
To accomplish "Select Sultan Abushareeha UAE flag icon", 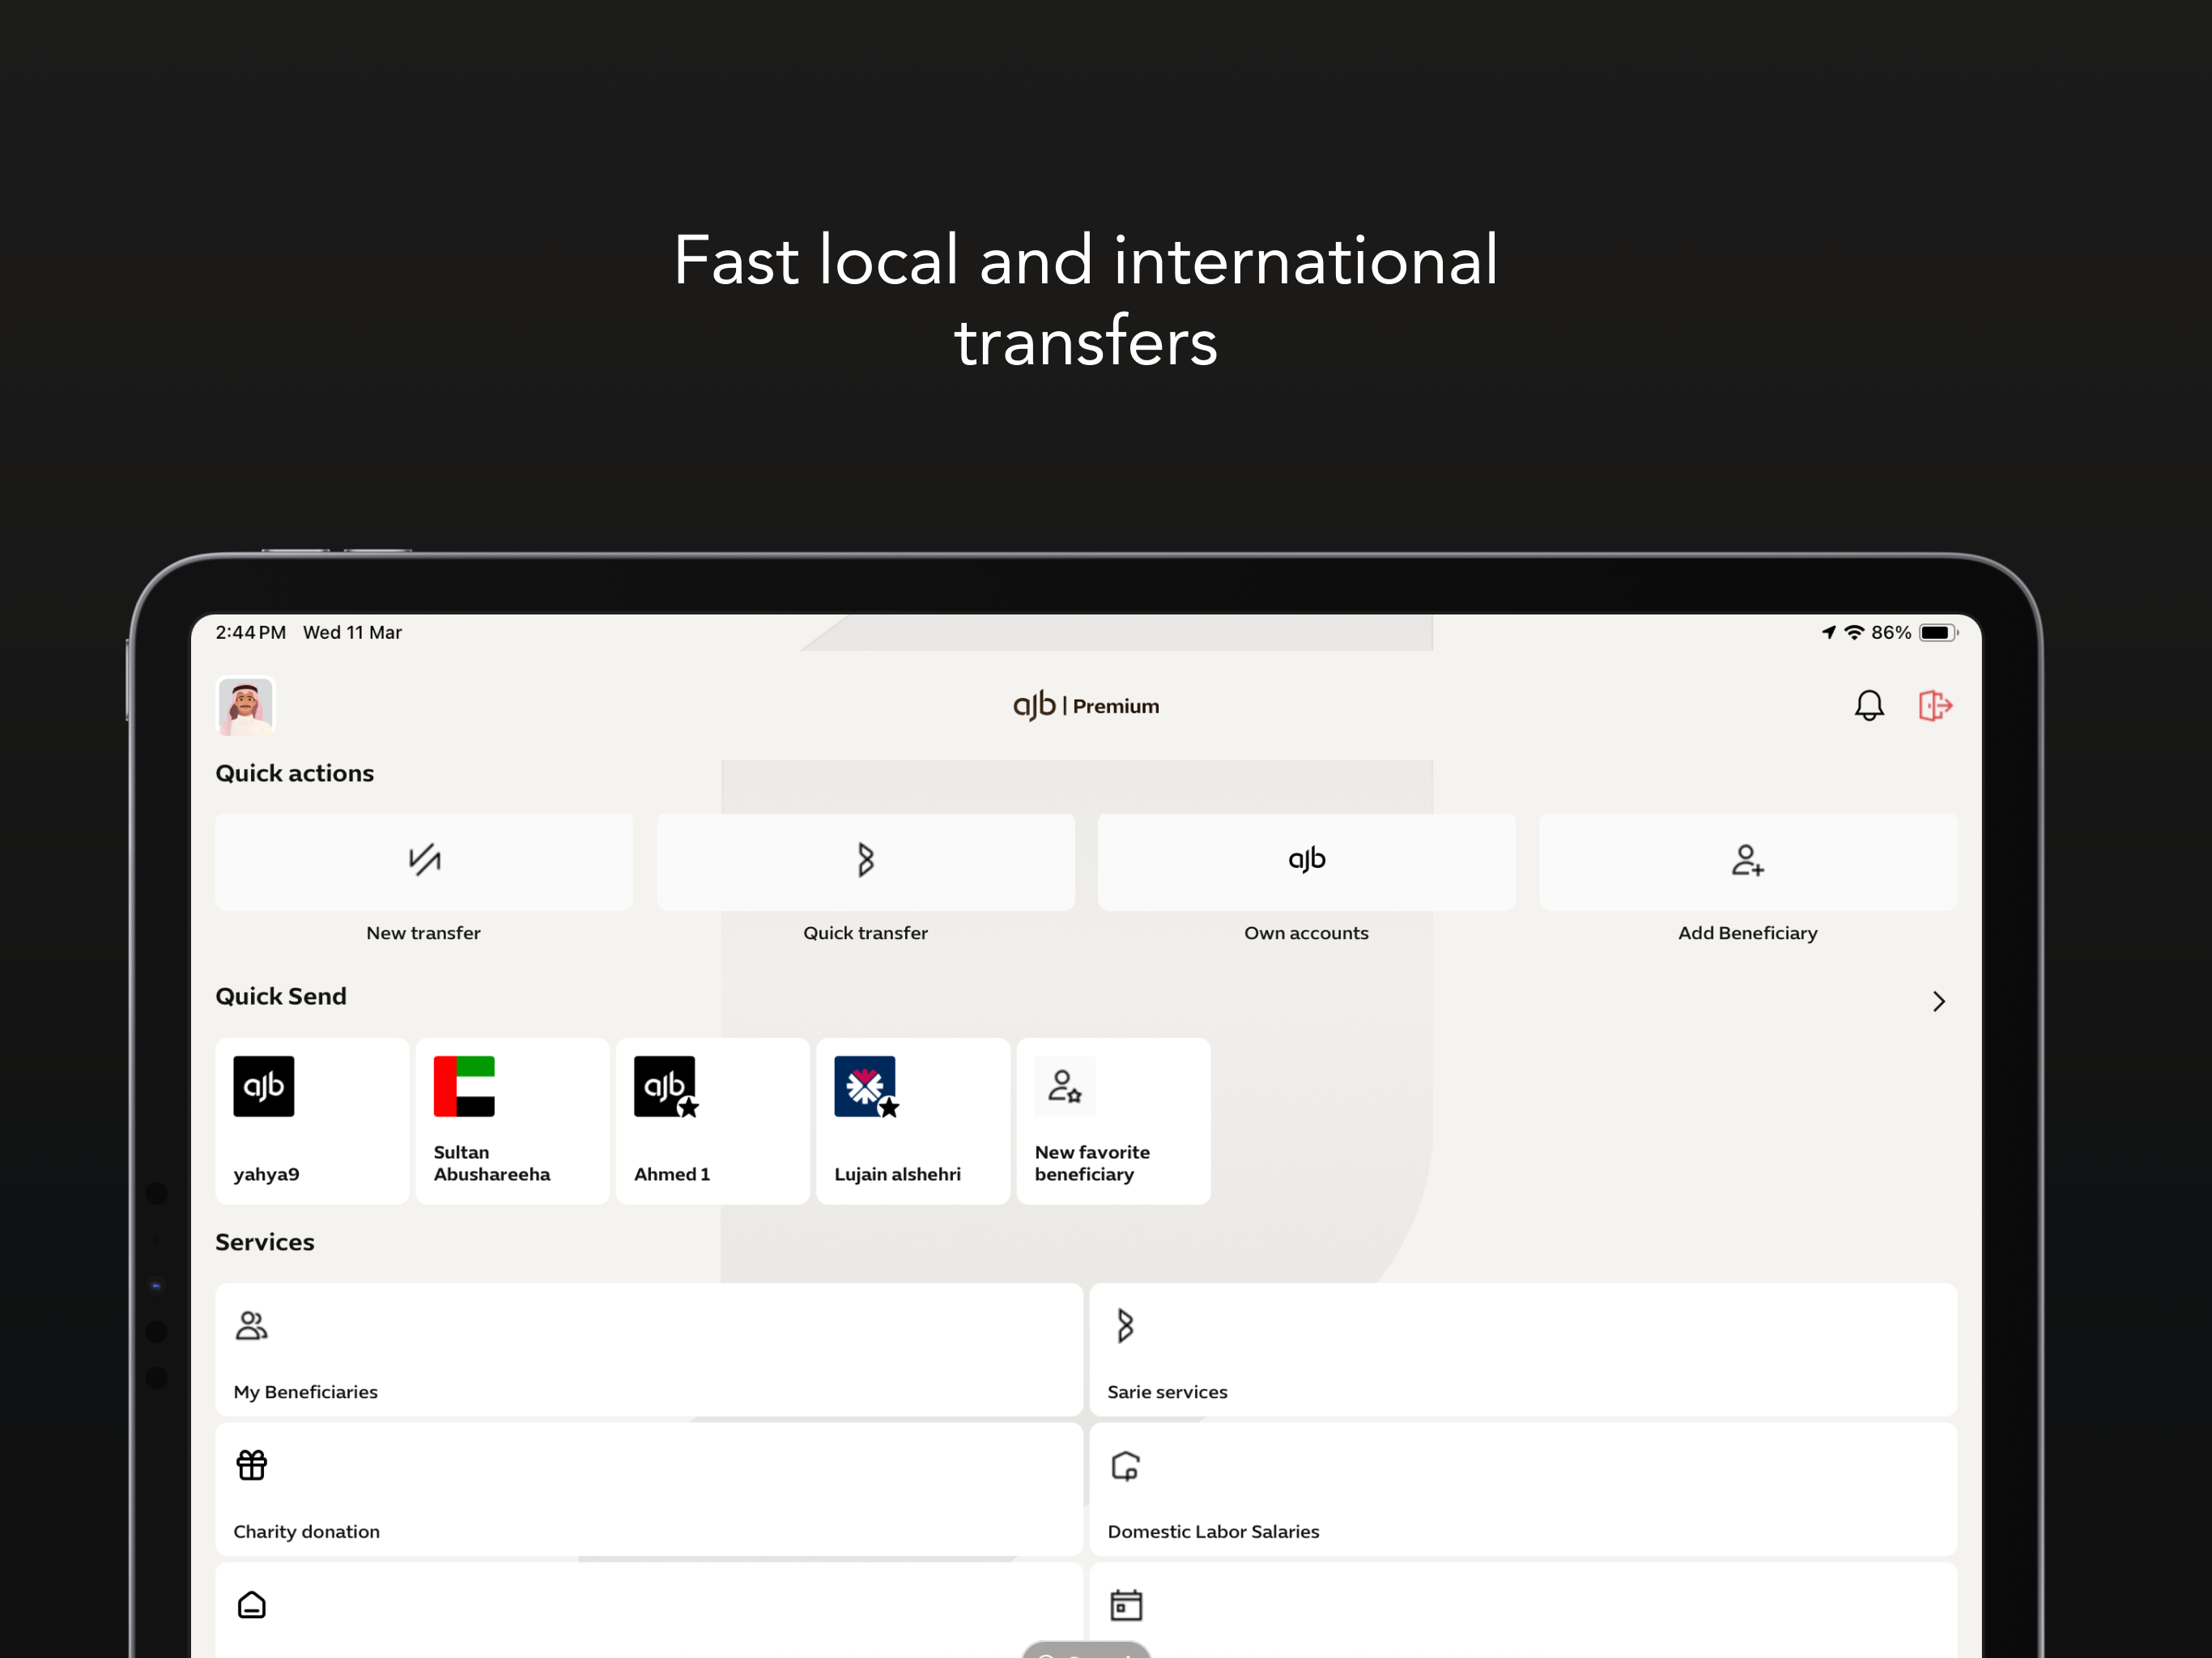I will point(464,1086).
